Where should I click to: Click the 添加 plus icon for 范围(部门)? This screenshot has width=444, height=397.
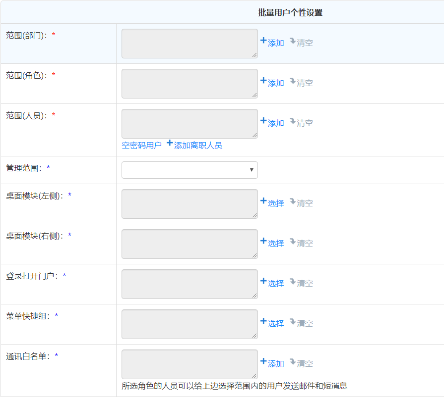(263, 41)
